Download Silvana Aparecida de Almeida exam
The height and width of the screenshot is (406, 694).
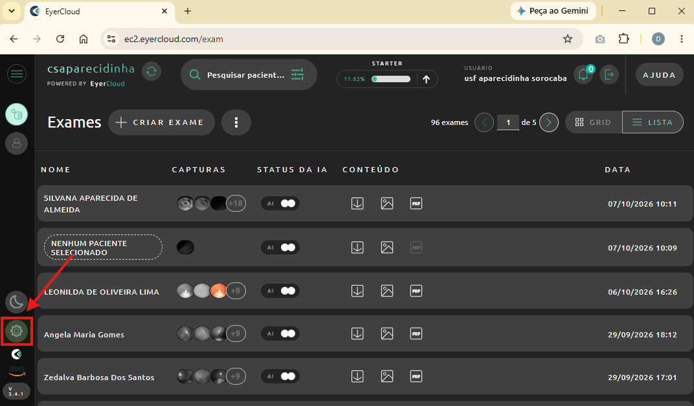[357, 203]
